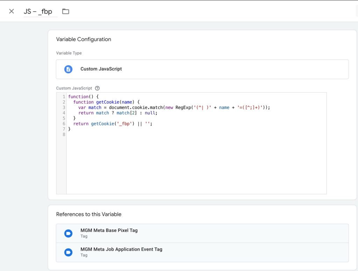
Task: Click the MGM Meta Job Application Event Tag icon
Action: click(x=68, y=252)
